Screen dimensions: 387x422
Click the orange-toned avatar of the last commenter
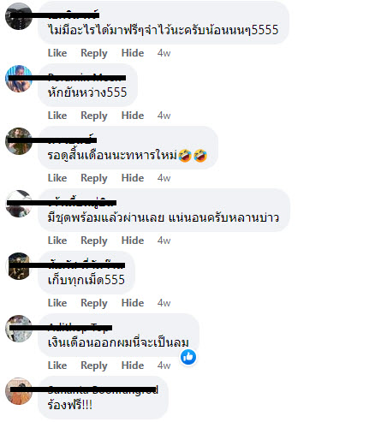19,391
